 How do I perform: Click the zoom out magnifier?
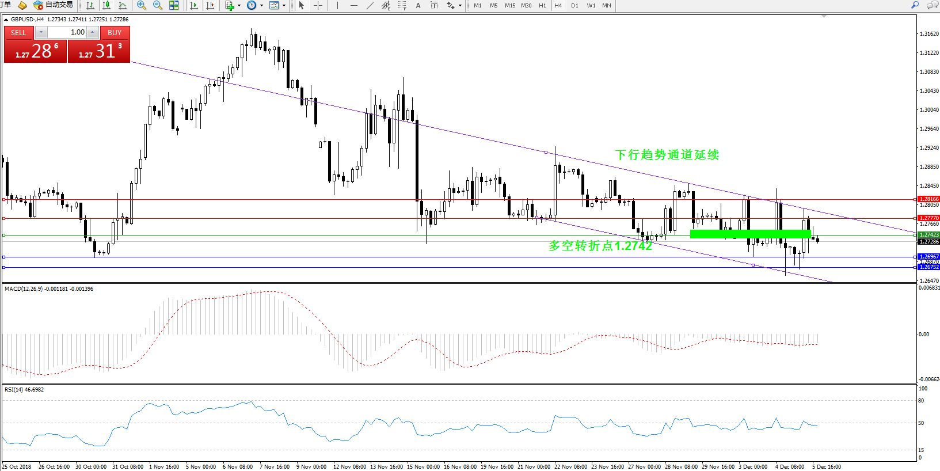157,5
